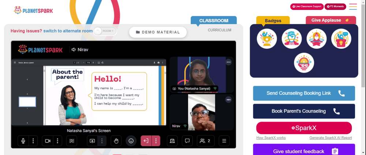Open the Give Applause tab
366x155 pixels.
(x=331, y=21)
